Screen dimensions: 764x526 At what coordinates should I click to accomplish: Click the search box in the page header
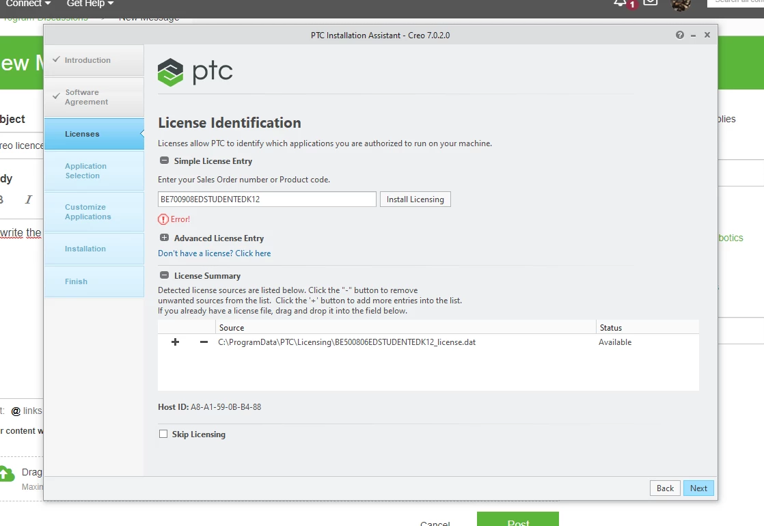click(736, 3)
